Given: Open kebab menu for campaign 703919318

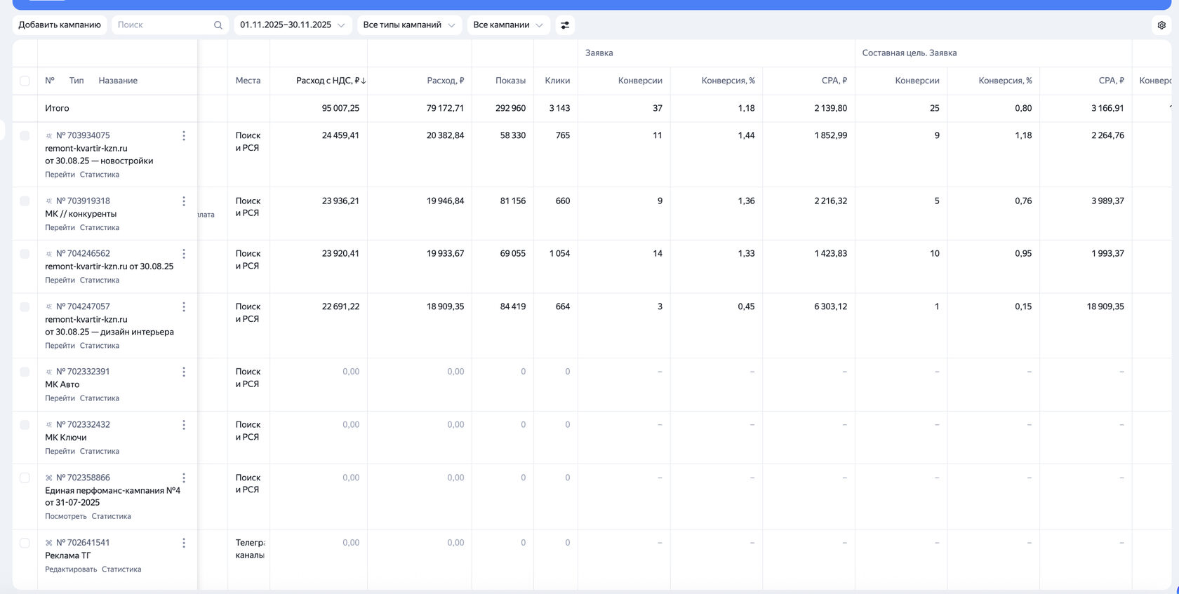Looking at the screenshot, I should tap(184, 201).
